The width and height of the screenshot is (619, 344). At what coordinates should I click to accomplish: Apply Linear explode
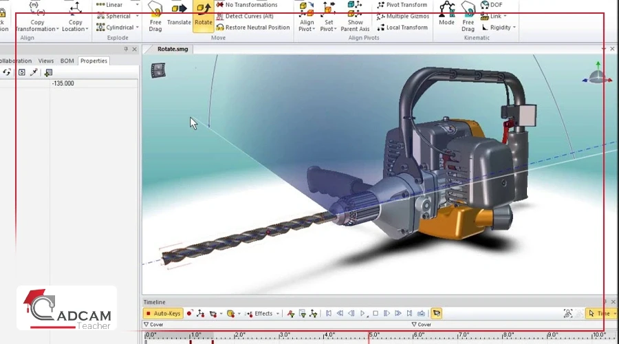pos(110,5)
